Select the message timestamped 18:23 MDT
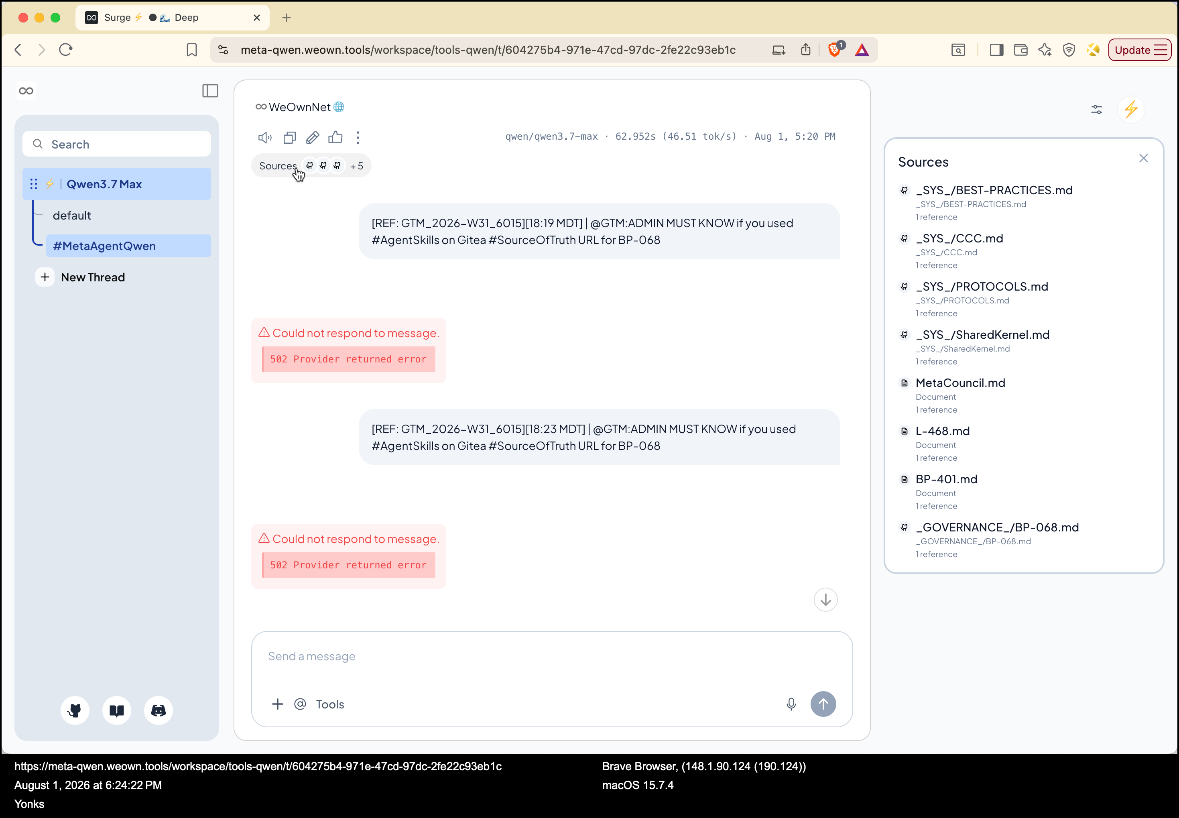 (599, 437)
